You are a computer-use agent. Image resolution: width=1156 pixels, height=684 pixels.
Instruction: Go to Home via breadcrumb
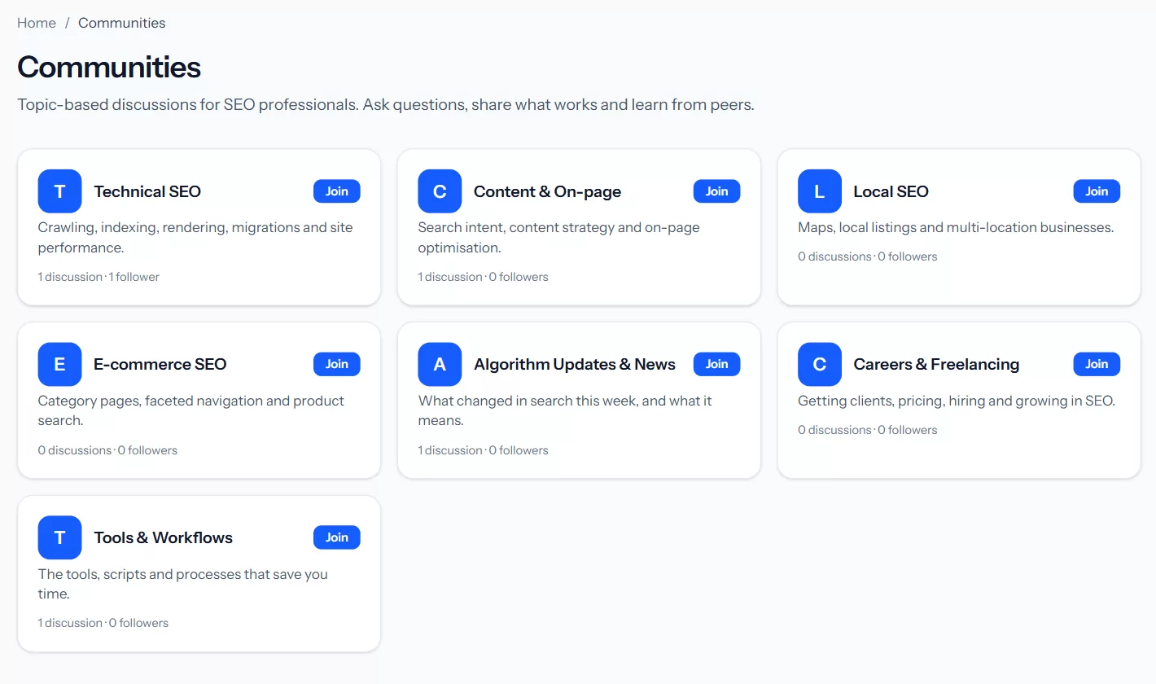pos(37,23)
